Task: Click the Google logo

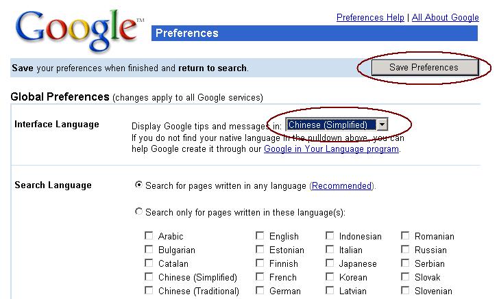Action: click(78, 30)
